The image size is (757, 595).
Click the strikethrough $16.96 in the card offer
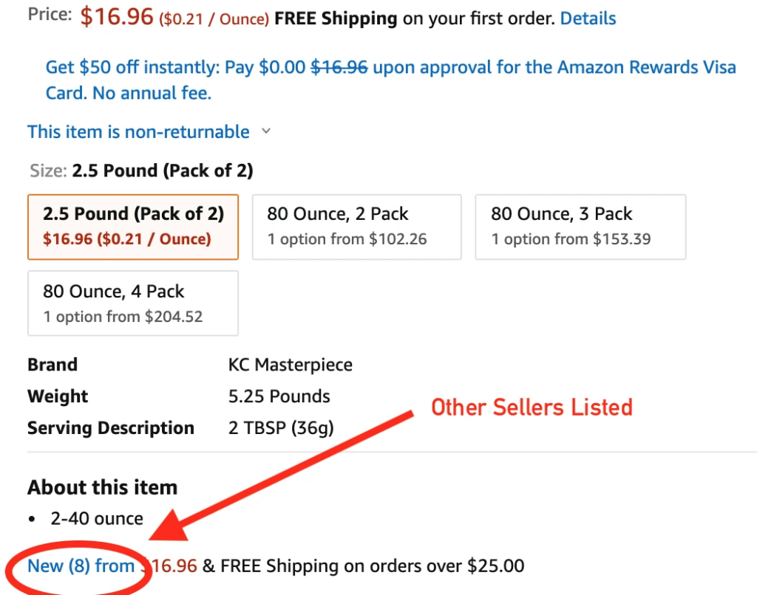(x=340, y=67)
